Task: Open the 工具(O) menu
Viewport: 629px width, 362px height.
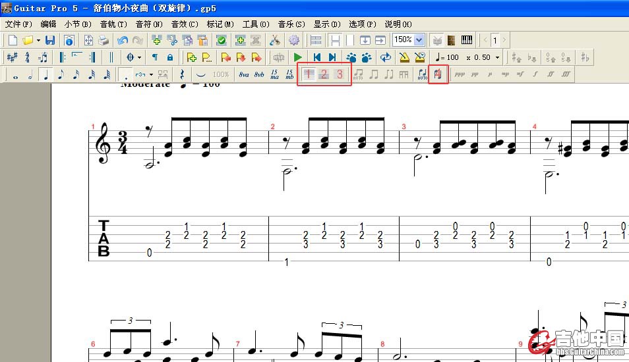Action: (256, 24)
